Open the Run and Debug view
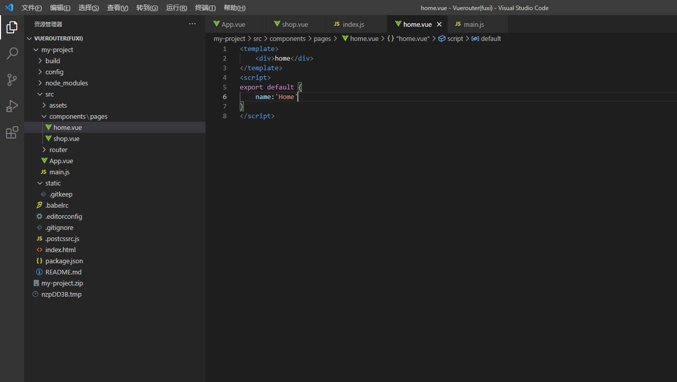The image size is (677, 382). 12,106
